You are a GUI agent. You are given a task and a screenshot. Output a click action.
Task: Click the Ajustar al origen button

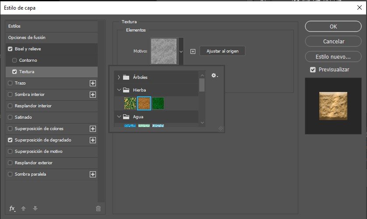pos(222,51)
